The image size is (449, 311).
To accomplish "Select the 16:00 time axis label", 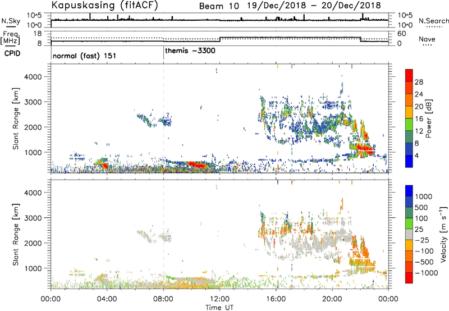I will [x=276, y=299].
